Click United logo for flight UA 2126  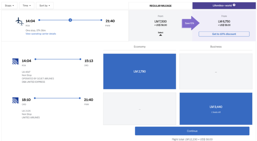(15, 100)
